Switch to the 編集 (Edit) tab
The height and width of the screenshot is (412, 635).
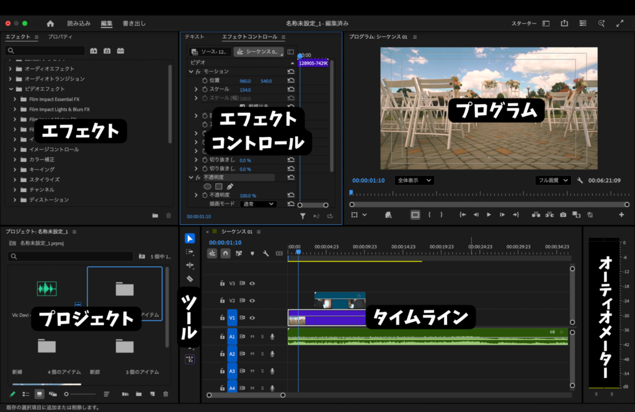[x=107, y=24]
